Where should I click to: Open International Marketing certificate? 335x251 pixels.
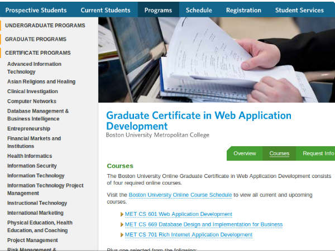coord(35,213)
